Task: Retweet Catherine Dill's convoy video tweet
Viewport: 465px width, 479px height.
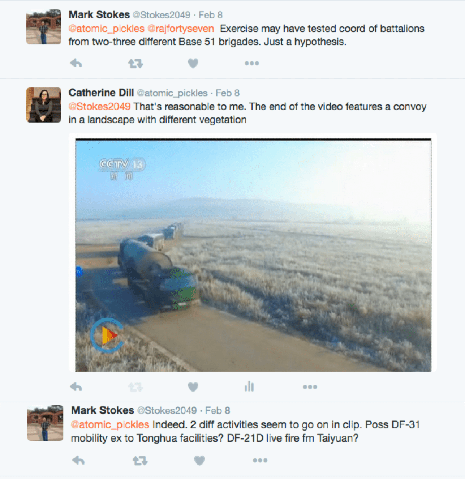Action: click(x=135, y=387)
